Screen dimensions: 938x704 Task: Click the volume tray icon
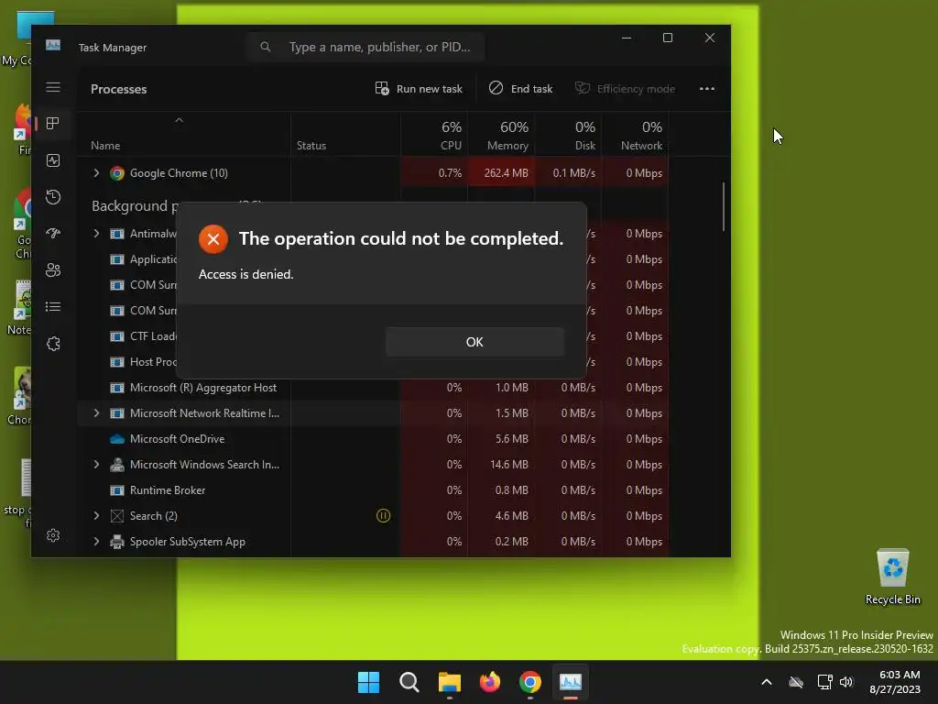tap(846, 682)
